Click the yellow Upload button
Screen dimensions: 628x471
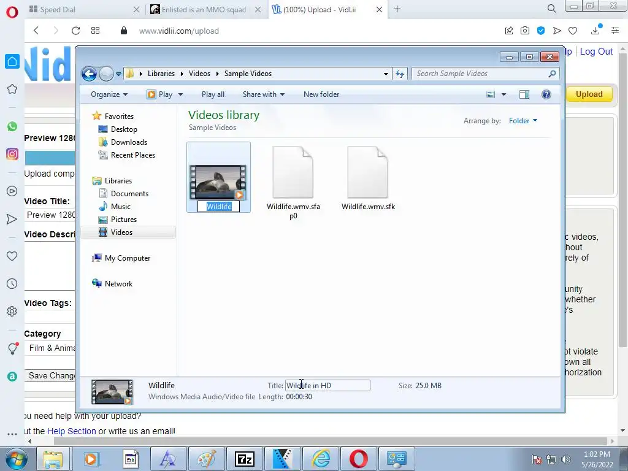[589, 94]
